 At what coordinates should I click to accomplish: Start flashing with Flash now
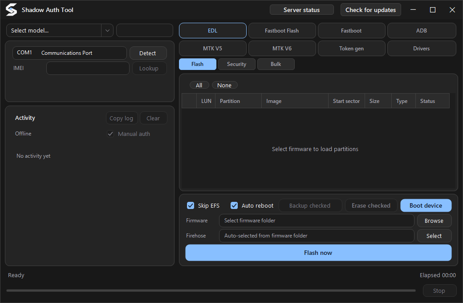point(318,253)
